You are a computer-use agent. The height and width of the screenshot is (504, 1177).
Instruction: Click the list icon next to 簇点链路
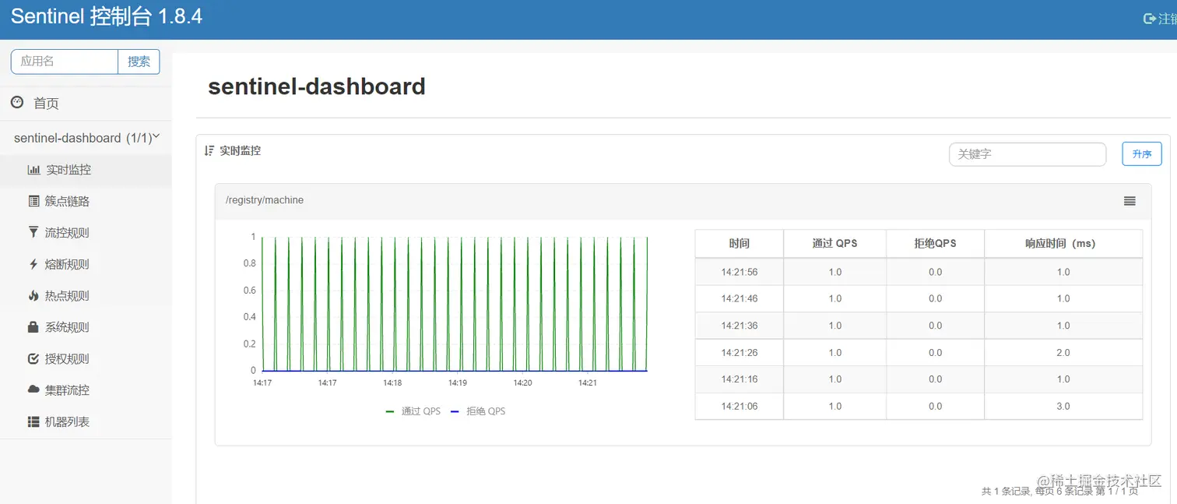33,201
